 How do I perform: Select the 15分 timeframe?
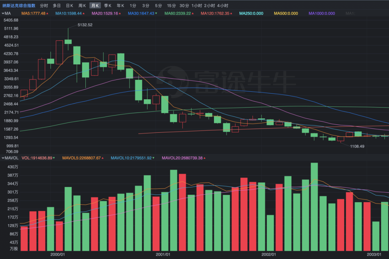pos(171,5)
